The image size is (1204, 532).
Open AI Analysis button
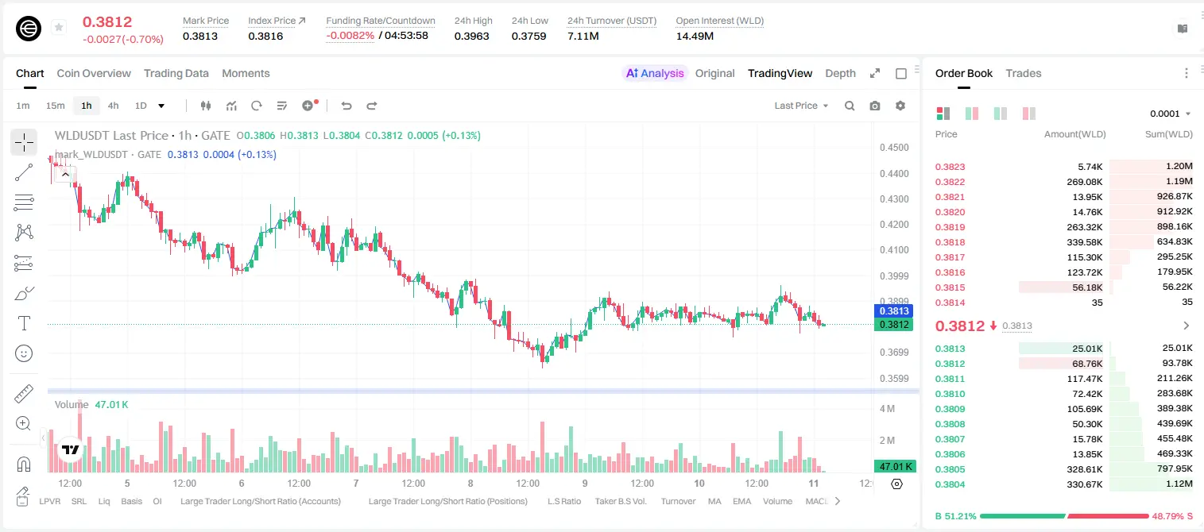[655, 73]
